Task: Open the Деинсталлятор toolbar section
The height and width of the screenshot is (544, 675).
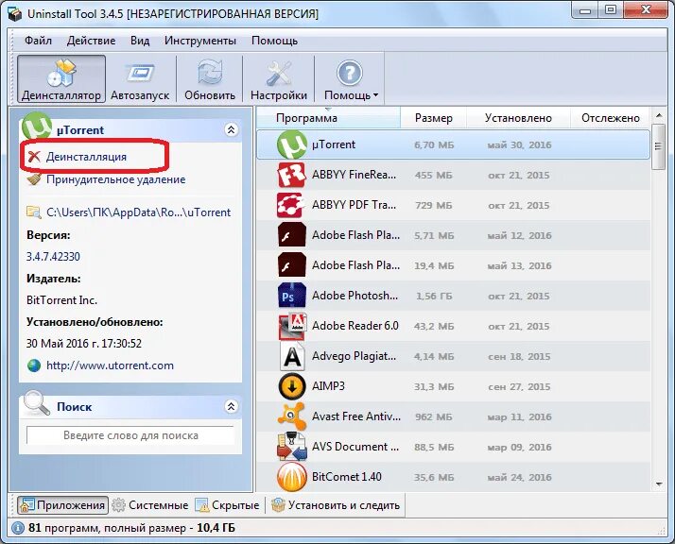Action: [x=61, y=78]
